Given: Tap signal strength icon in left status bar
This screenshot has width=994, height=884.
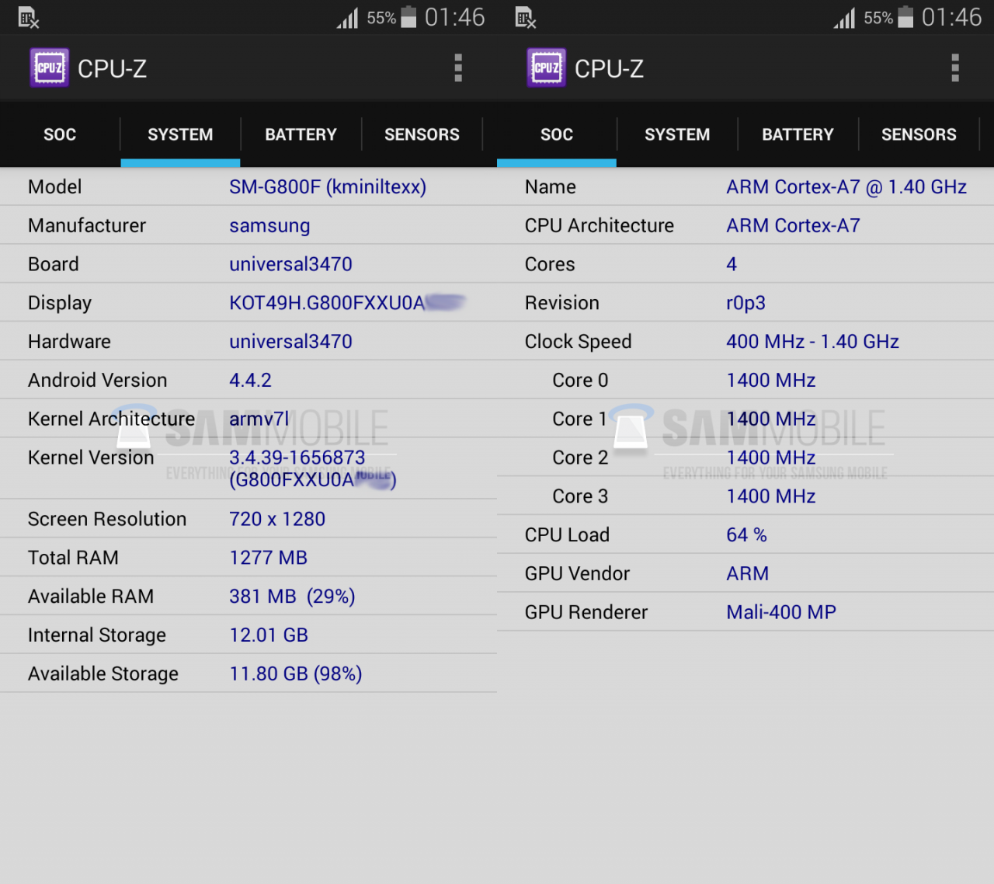Looking at the screenshot, I should (x=348, y=18).
